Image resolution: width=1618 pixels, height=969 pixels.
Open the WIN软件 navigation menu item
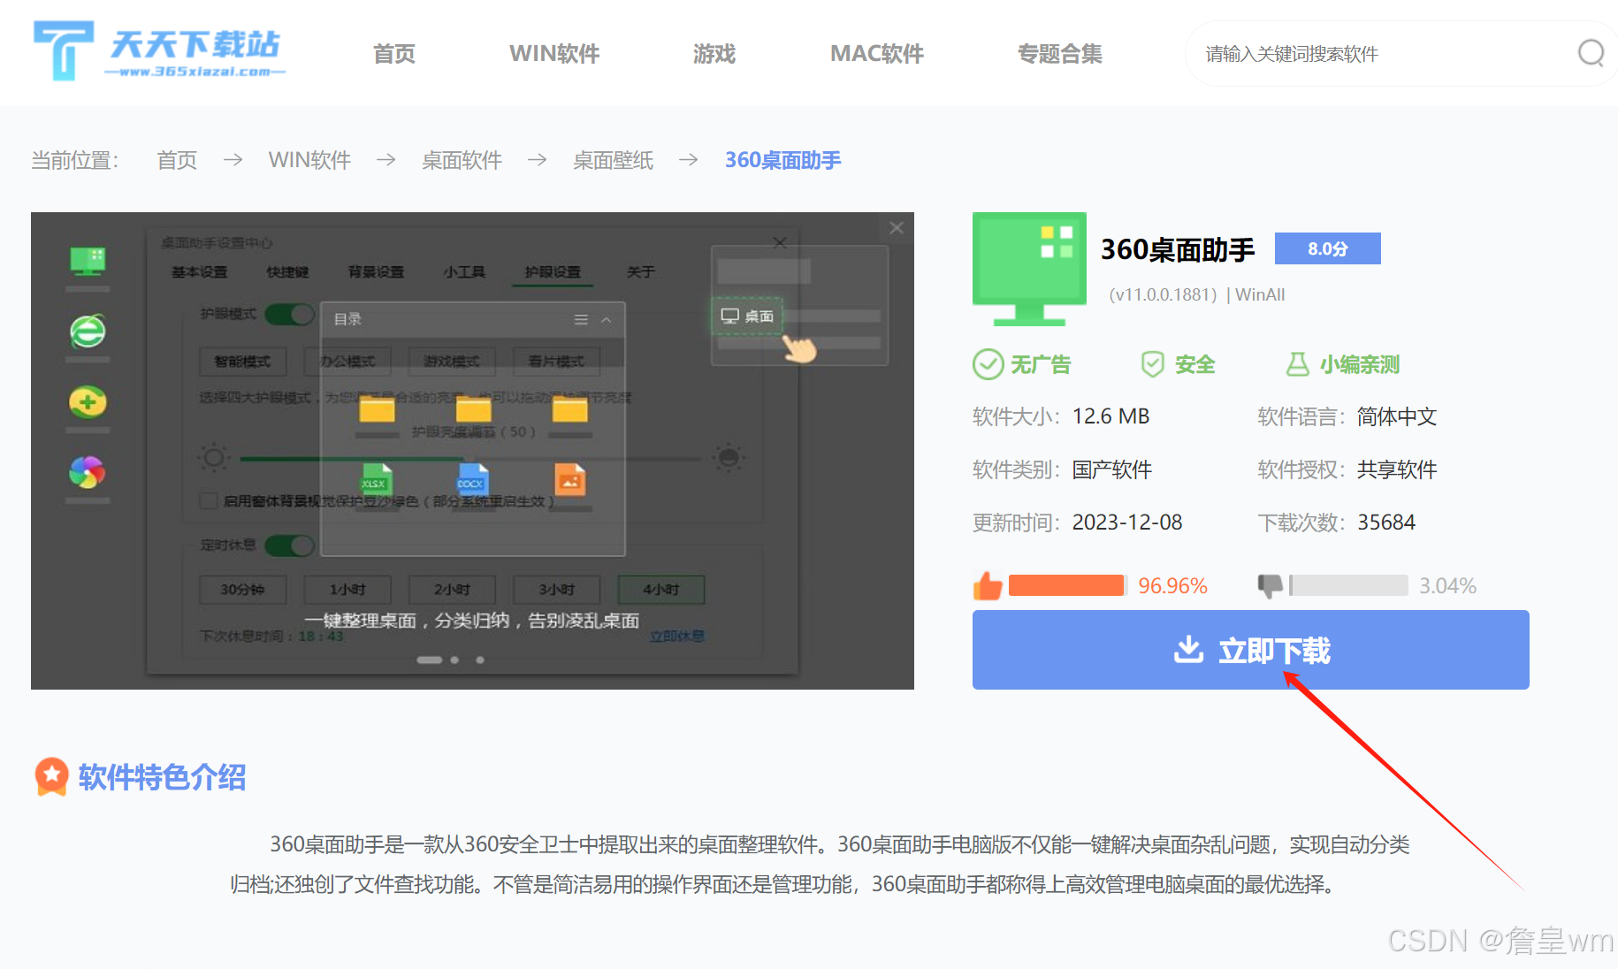(x=554, y=54)
